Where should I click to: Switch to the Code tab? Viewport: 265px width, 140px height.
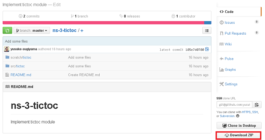pyautogui.click(x=239, y=12)
